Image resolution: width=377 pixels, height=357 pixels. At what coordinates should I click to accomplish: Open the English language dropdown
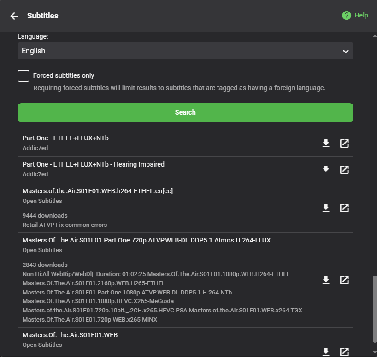click(185, 51)
